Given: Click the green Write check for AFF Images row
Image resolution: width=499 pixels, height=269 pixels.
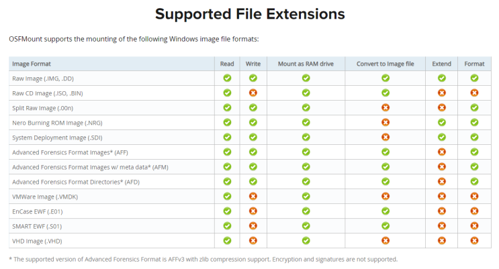Looking at the screenshot, I should click(x=253, y=152).
